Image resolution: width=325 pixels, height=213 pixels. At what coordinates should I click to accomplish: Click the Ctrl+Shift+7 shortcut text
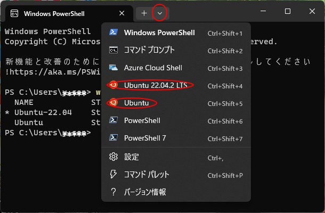[225, 139]
